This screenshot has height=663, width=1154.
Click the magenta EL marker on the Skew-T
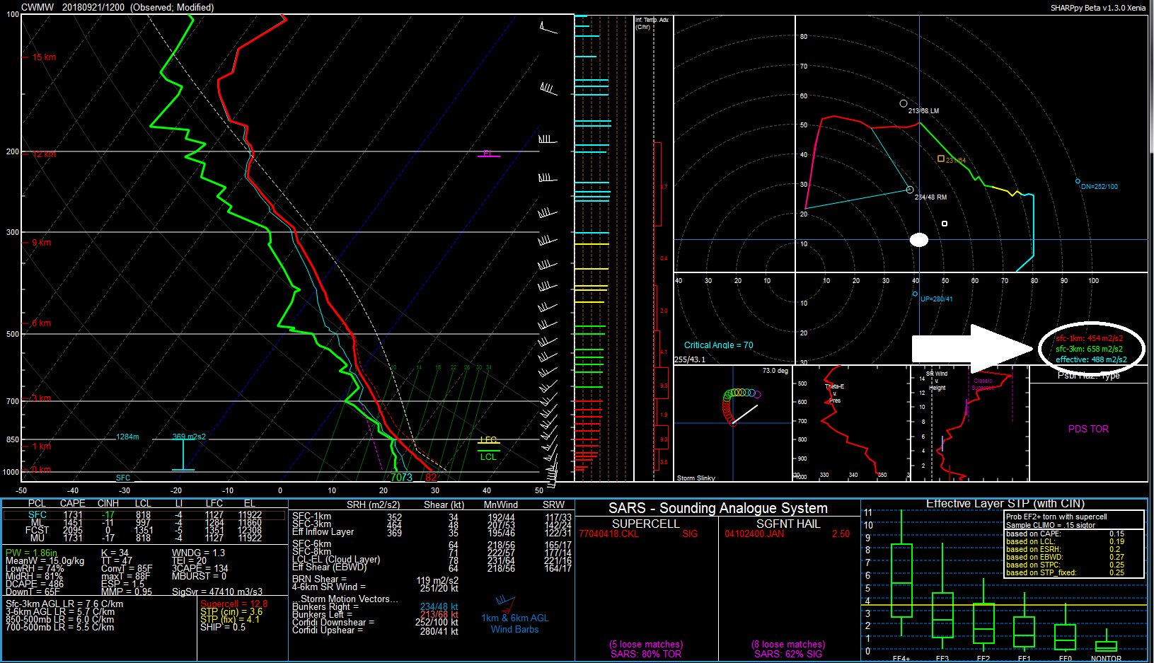click(487, 154)
